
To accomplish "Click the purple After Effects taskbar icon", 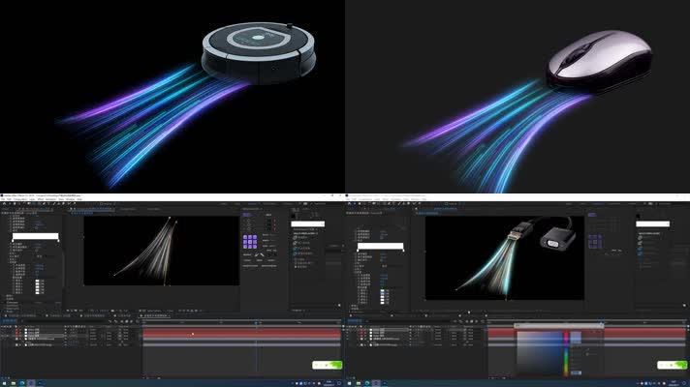I will click(32, 383).
